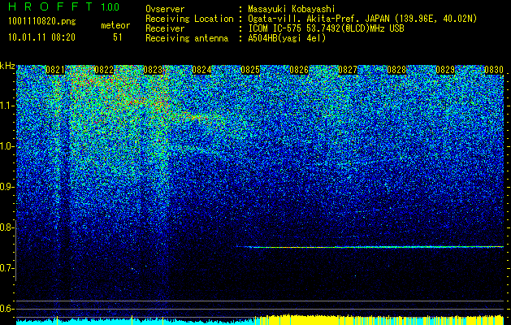Click the 0824 time marker
The image size is (511, 325).
coord(201,70)
